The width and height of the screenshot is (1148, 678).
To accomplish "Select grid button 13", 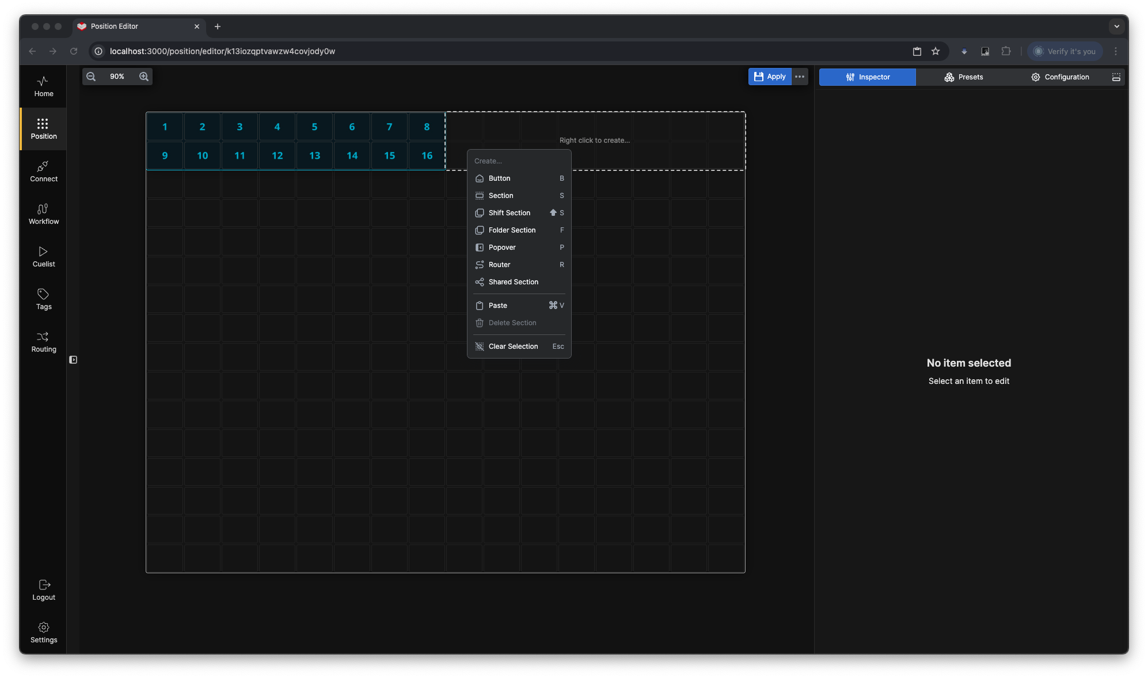I will click(x=314, y=155).
